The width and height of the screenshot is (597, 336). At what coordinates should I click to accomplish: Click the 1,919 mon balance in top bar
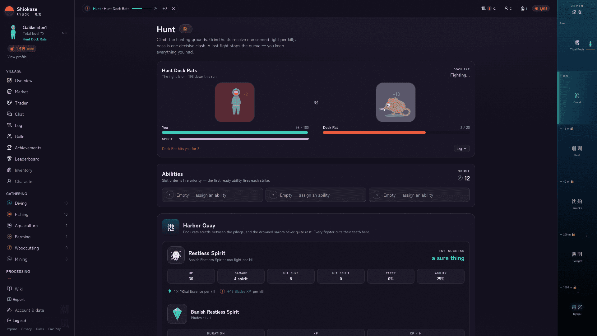[541, 9]
